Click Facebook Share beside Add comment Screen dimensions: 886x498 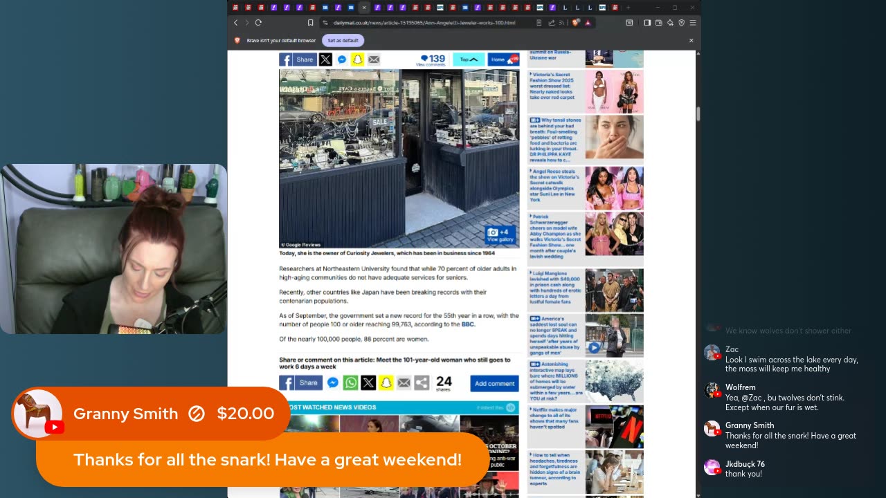pos(300,382)
